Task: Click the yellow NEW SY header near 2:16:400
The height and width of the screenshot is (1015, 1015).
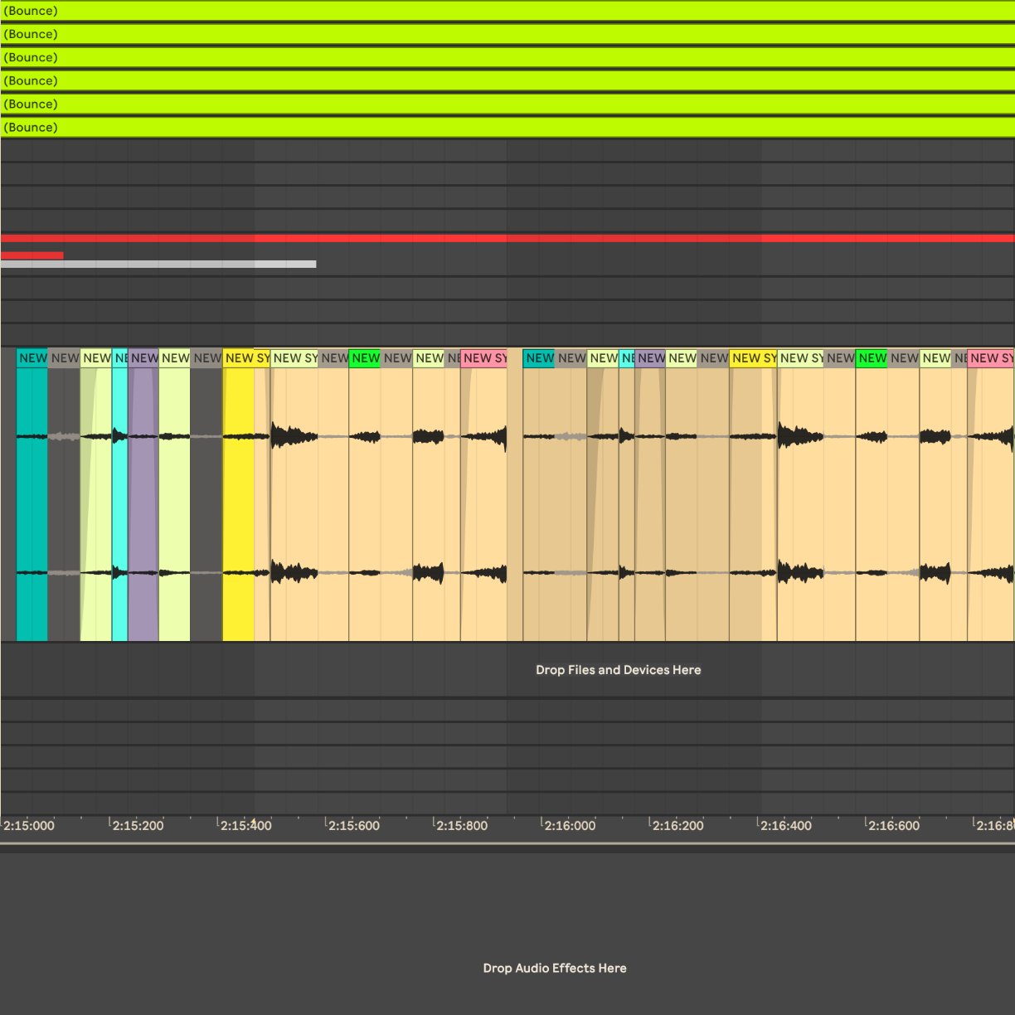Action: click(x=753, y=358)
